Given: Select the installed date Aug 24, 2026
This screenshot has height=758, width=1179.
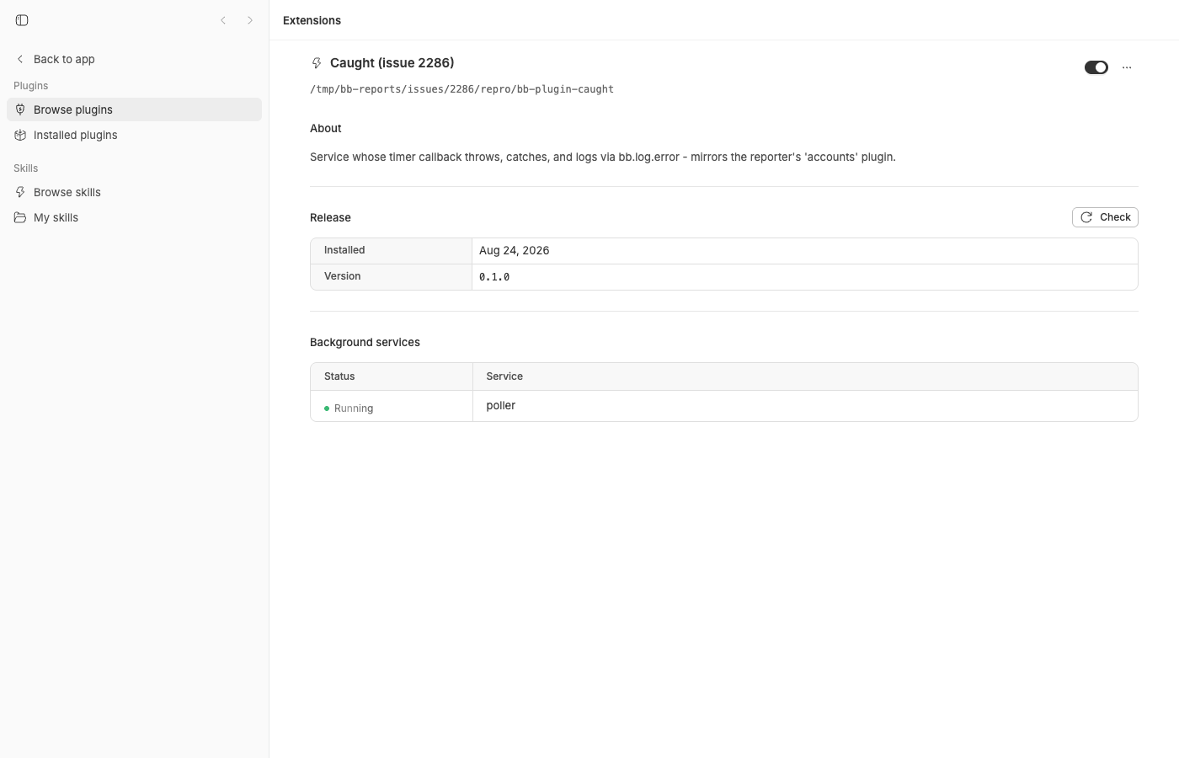Looking at the screenshot, I should point(515,251).
